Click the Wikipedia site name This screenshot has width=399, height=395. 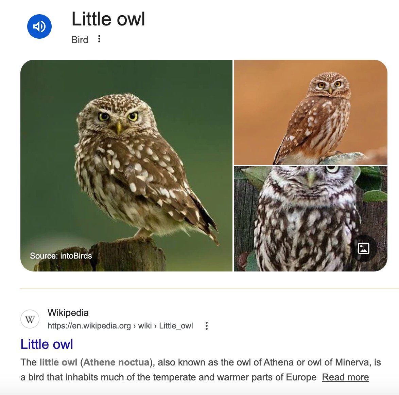(x=68, y=313)
